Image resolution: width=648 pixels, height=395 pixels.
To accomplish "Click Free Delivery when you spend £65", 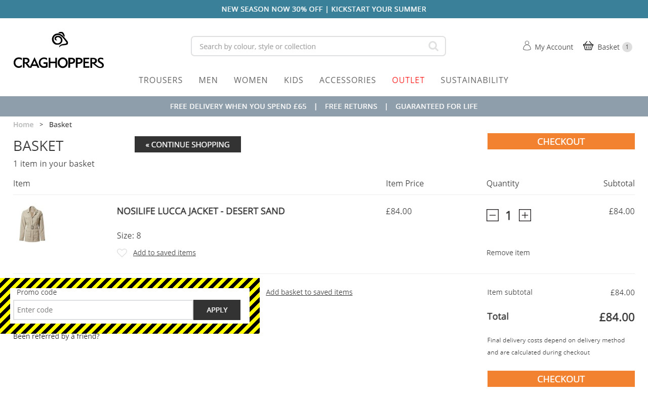I will click(238, 106).
